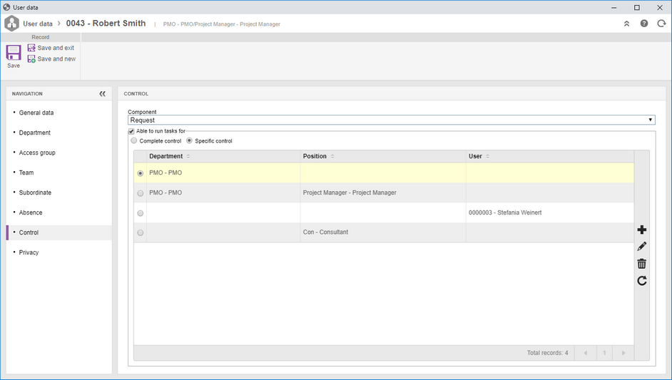Viewport: 672px width, 380px height.
Task: Sort by Department column arrows
Action: [x=188, y=156]
